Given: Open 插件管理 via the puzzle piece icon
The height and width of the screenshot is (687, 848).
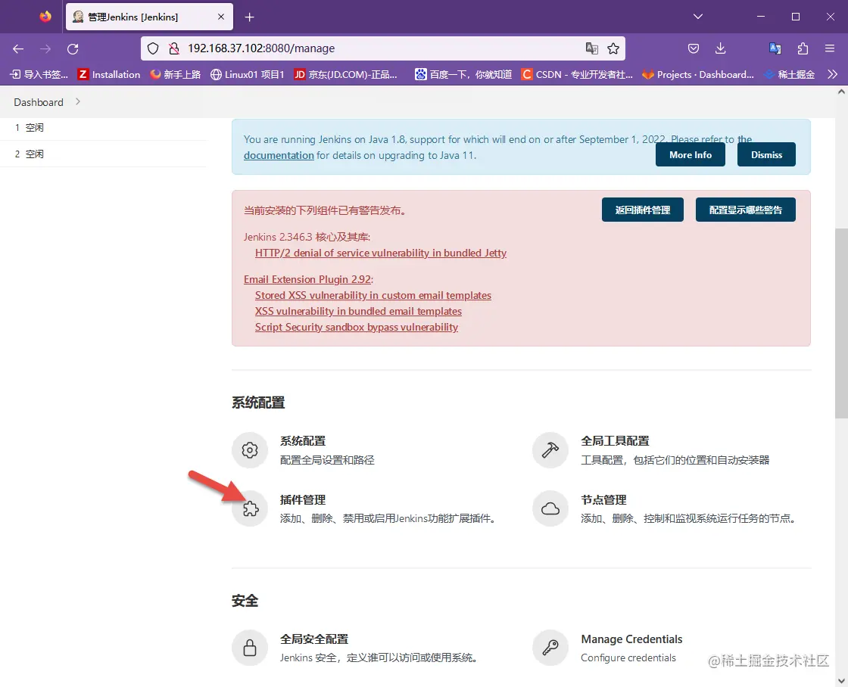Looking at the screenshot, I should [250, 509].
